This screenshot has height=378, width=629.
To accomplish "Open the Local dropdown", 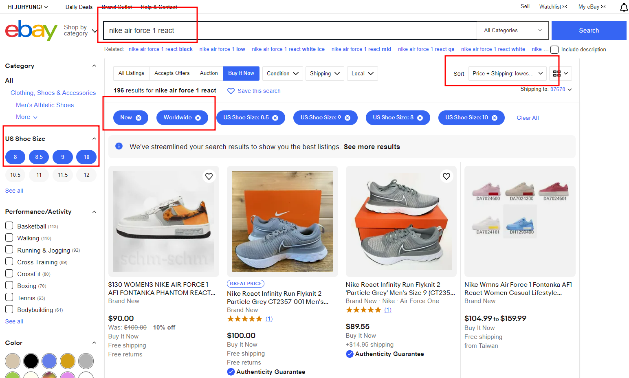I will click(x=363, y=73).
